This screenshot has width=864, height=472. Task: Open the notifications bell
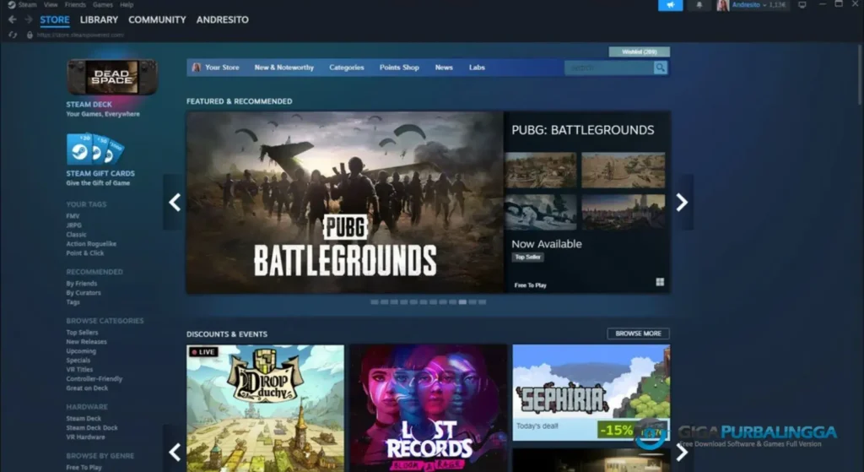pos(699,5)
